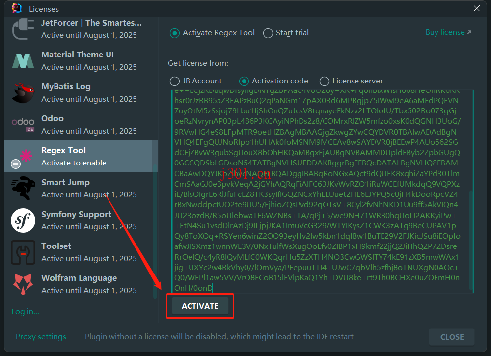Click the Smart Jump rabbit icon
Screen dimensions: 491x356
coord(23,188)
